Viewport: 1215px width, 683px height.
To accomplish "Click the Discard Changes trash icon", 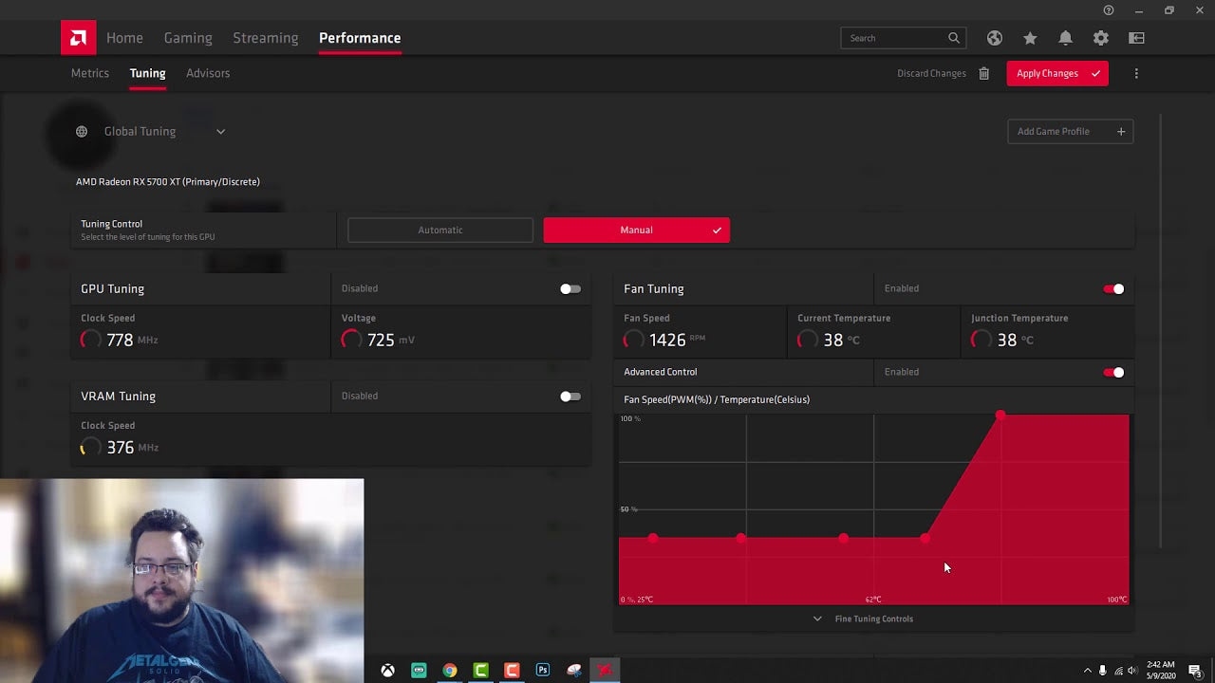I will (983, 73).
